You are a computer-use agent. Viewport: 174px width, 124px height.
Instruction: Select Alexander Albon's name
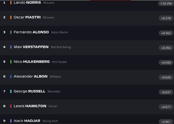click(30, 77)
